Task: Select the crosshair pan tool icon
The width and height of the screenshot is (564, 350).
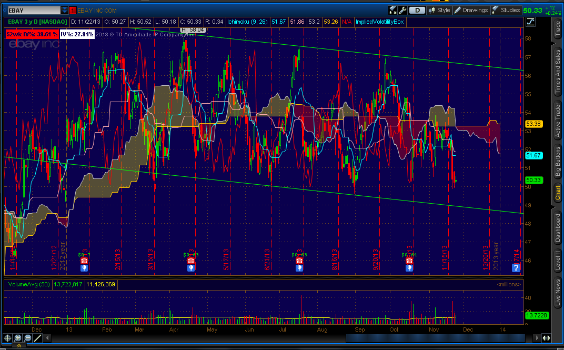Action: 7,338
